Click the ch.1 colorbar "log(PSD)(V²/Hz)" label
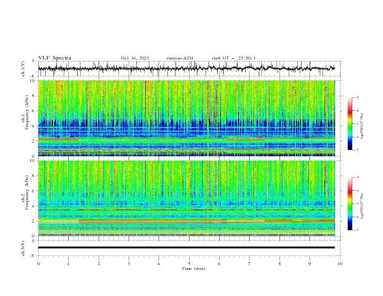 (362, 126)
